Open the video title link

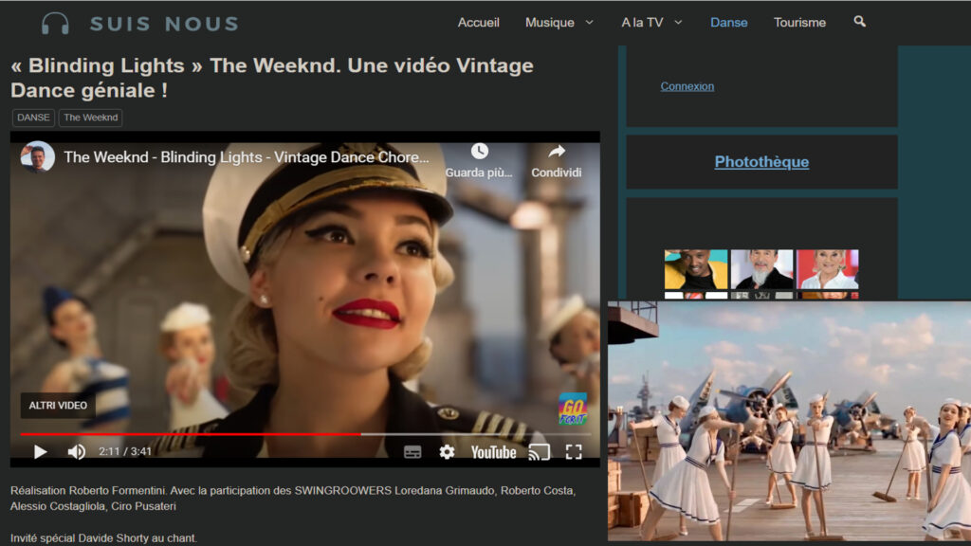(x=247, y=157)
